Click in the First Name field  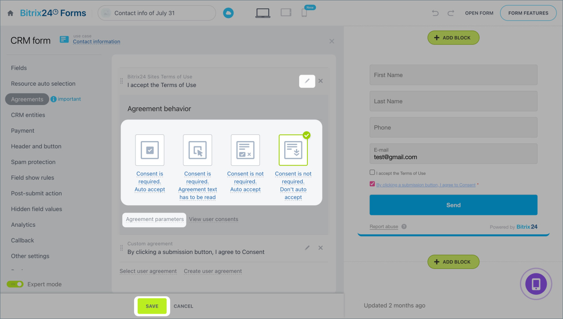point(453,75)
